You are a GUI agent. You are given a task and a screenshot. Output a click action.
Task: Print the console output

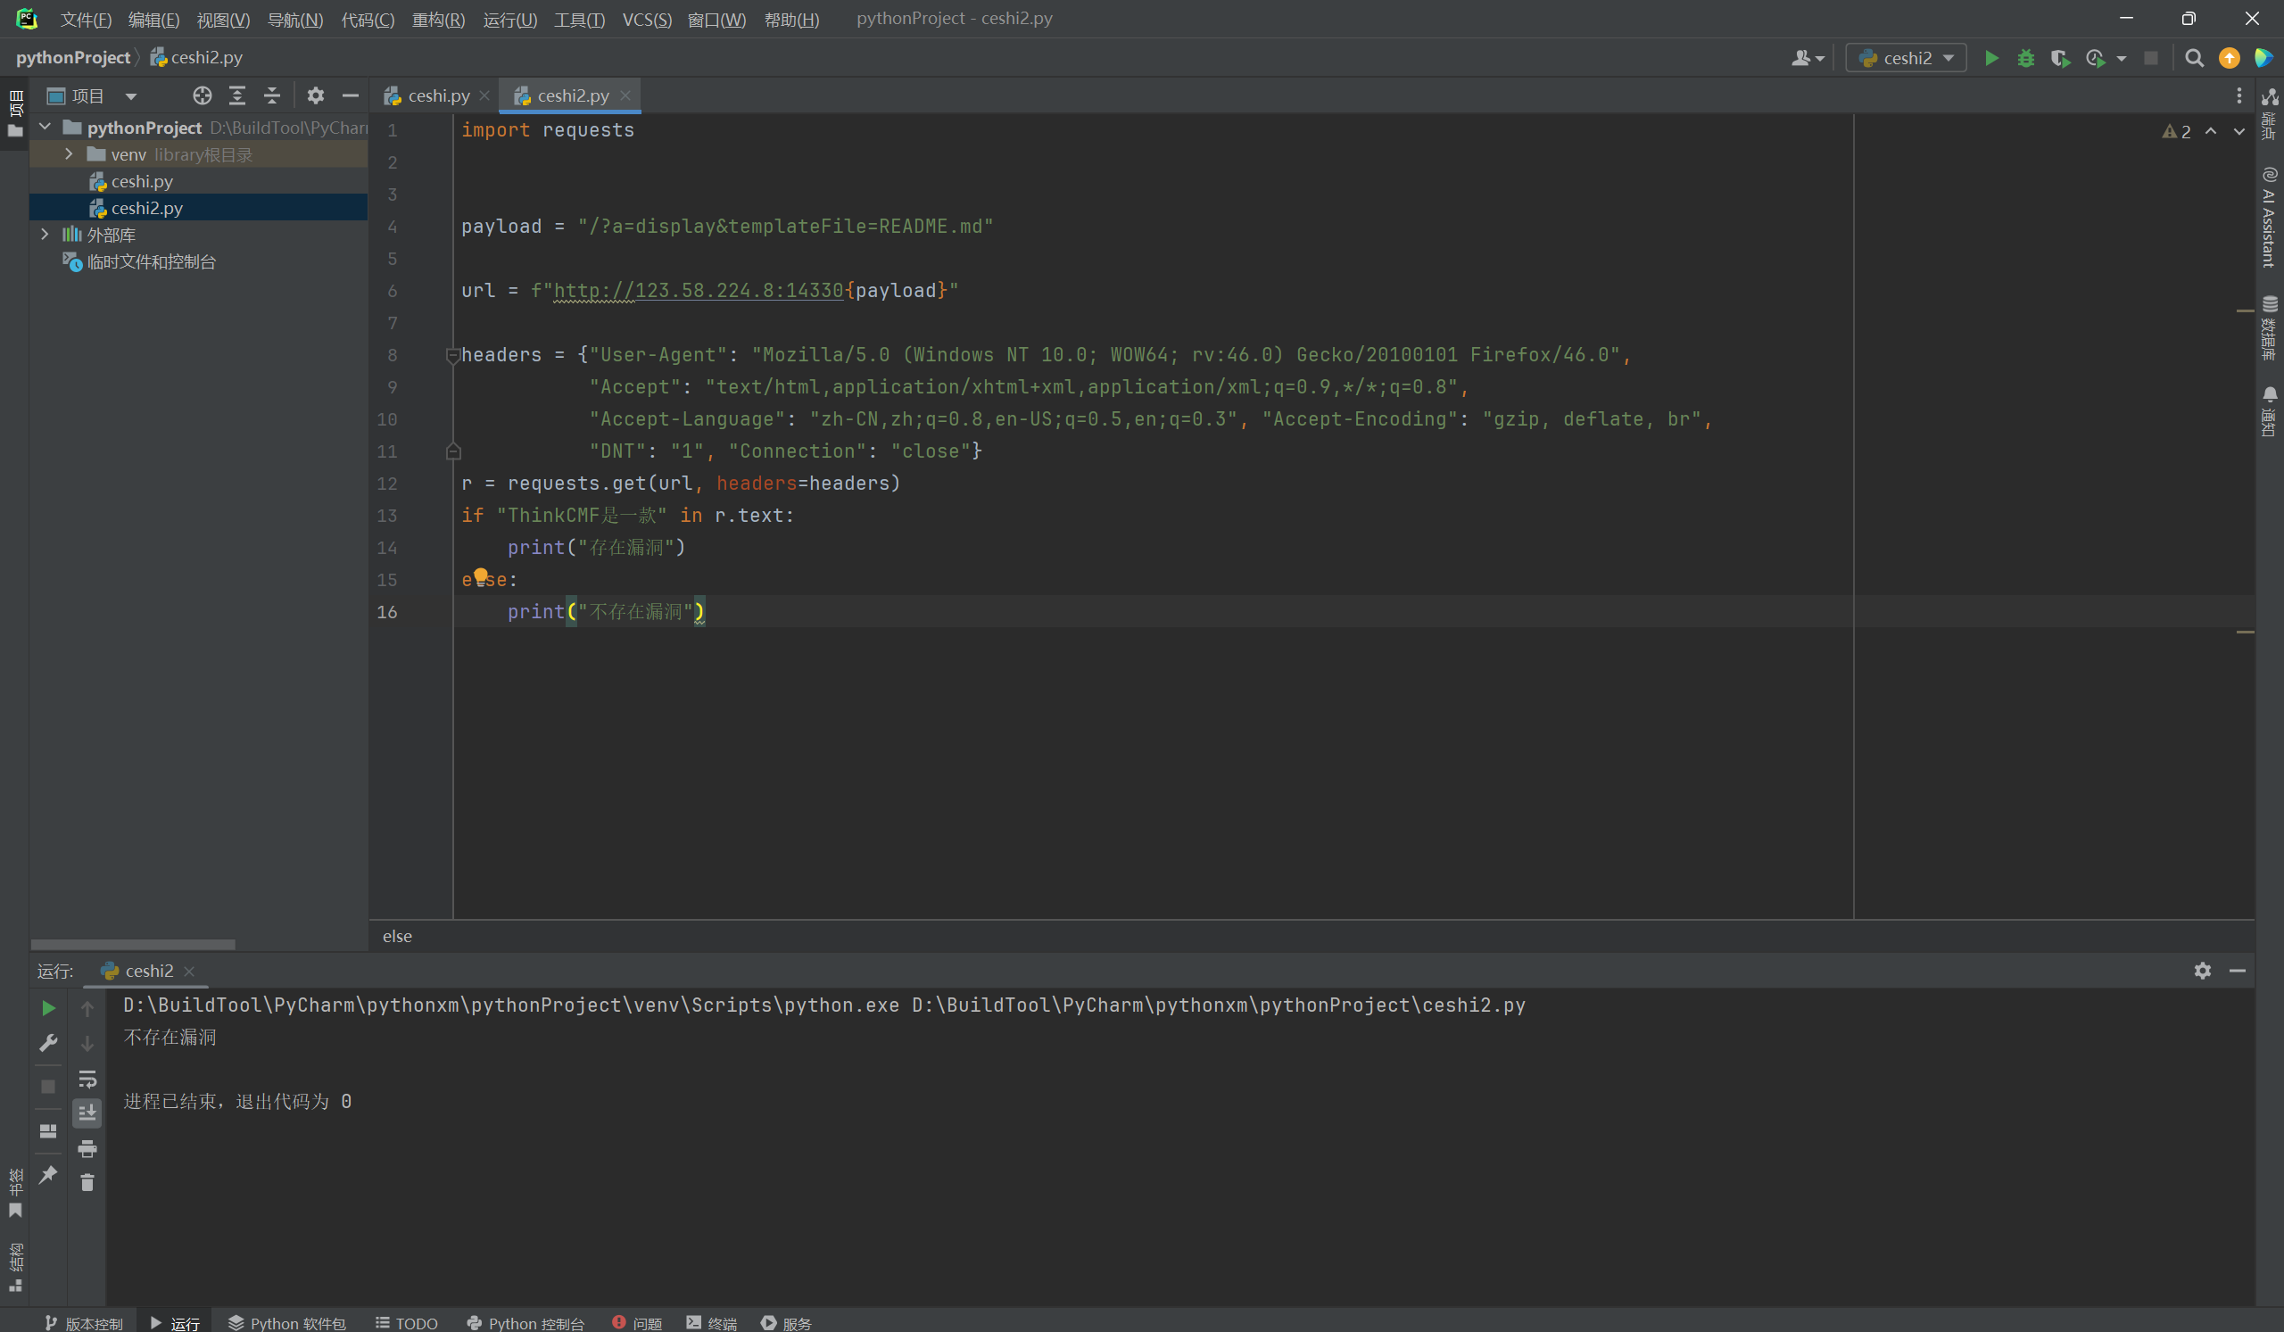pos(87,1148)
